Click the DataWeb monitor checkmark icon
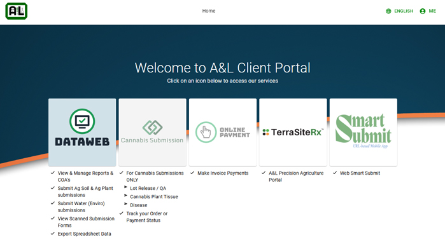This screenshot has height=242, width=445. 82,121
